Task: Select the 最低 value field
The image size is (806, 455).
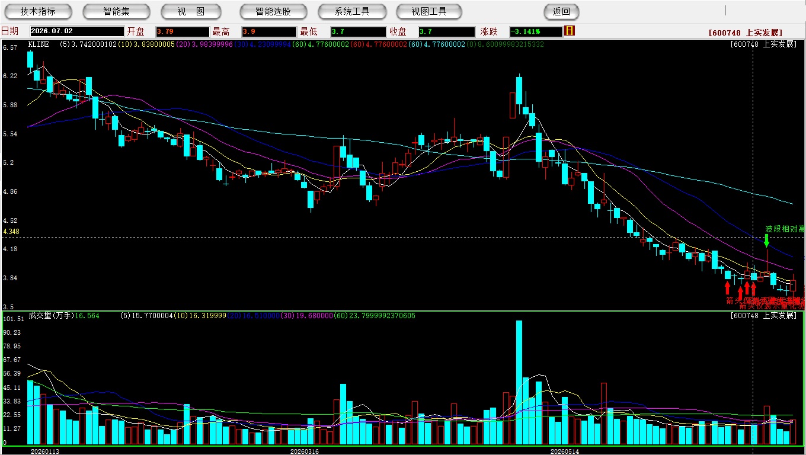Action: click(358, 31)
